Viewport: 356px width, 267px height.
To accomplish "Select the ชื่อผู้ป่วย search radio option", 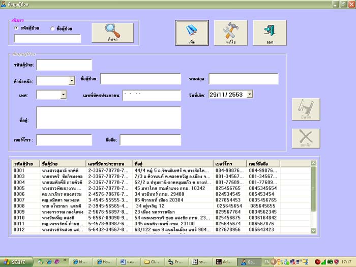I will pyautogui.click(x=53, y=28).
